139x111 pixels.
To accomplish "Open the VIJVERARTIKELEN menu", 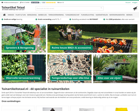I will pyautogui.click(x=102, y=15).
